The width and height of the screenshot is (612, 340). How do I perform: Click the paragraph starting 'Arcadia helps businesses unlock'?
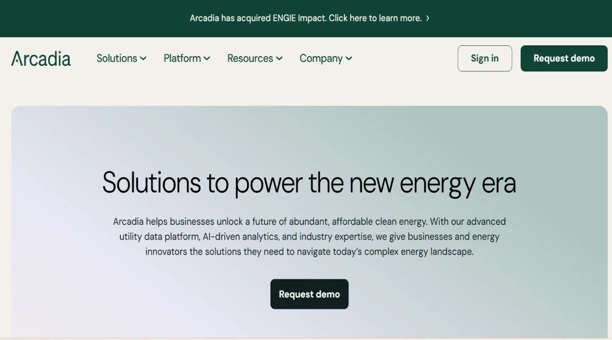point(309,236)
